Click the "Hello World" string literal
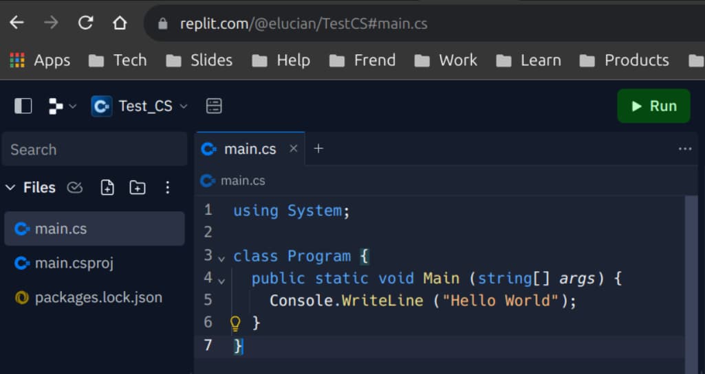Image resolution: width=705 pixels, height=374 pixels. [501, 301]
